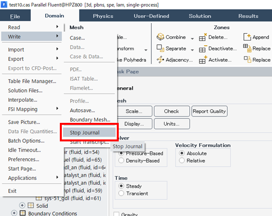Screen dimensions: 272x216
Task: Click the sys-51_gdl zone icon
Action: coord(39,198)
